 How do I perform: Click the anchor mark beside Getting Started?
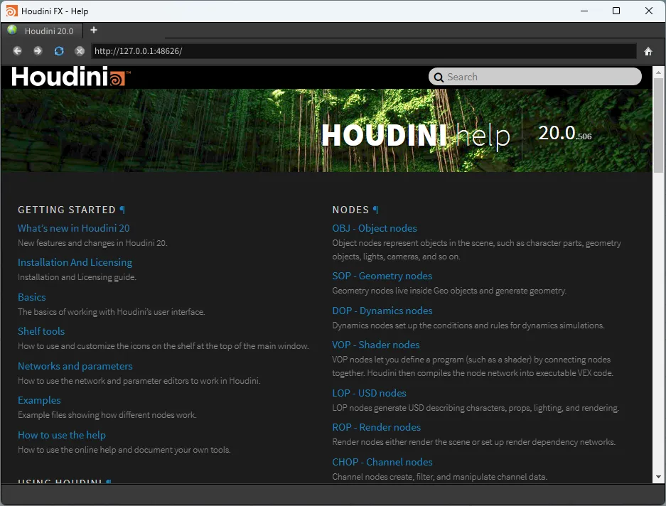(122, 210)
